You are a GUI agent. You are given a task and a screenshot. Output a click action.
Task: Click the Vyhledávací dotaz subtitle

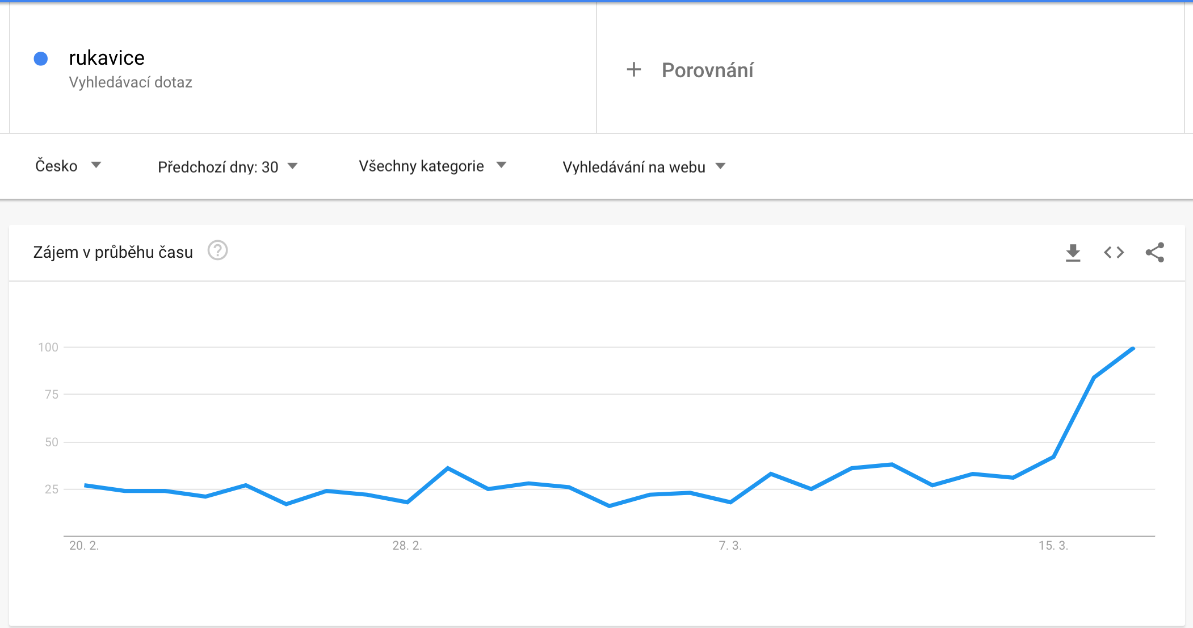pos(131,82)
